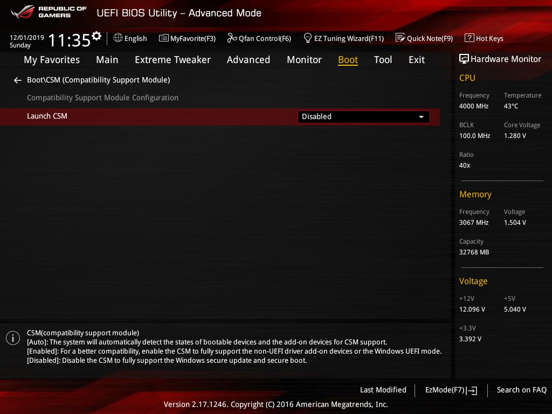
Task: Open Search on FAQ
Action: click(521, 390)
